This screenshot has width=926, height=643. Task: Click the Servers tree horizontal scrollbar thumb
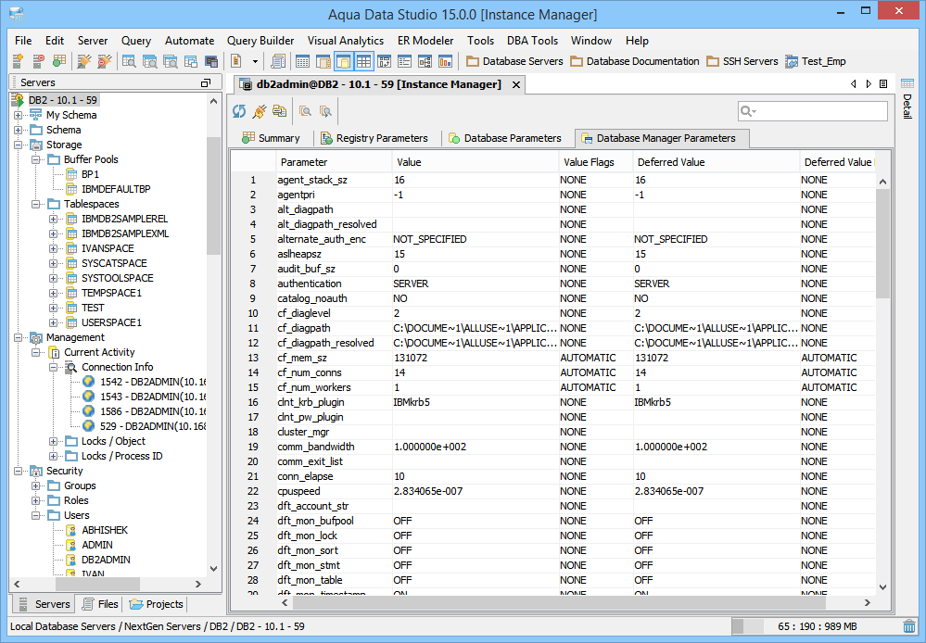click(x=97, y=584)
